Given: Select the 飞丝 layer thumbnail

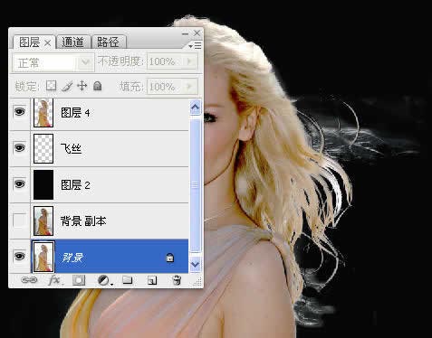Looking at the screenshot, I should (43, 149).
